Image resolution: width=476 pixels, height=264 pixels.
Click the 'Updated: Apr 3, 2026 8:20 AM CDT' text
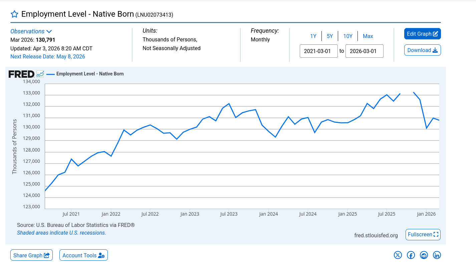[51, 48]
